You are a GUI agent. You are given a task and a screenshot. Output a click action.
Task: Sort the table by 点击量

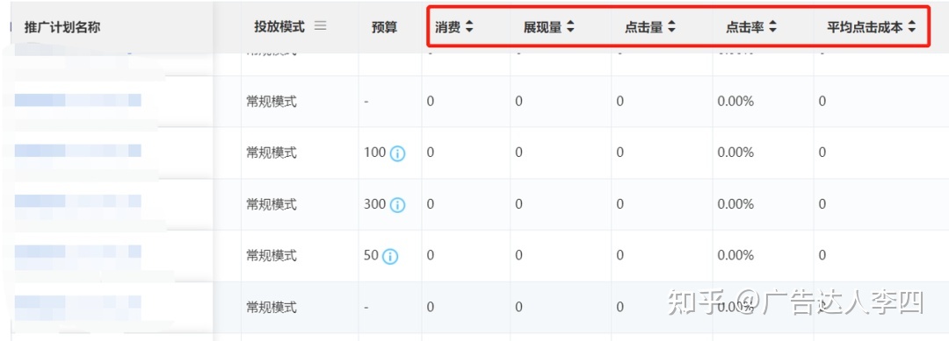coord(671,27)
